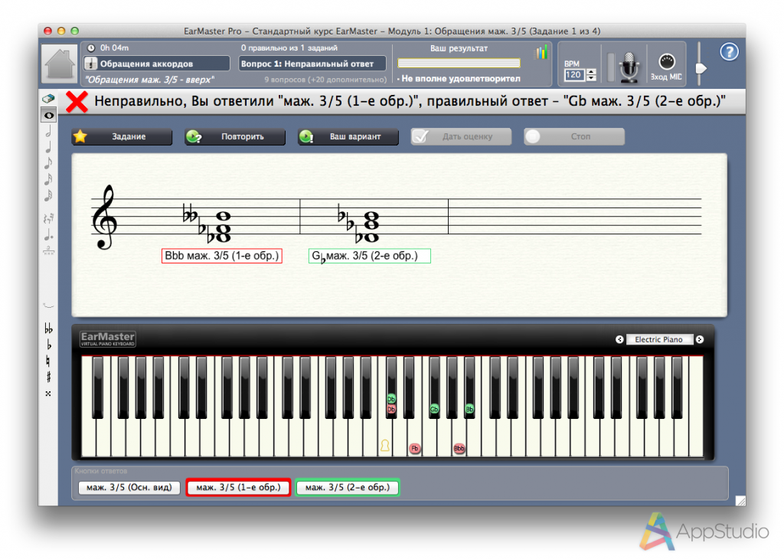Choose the flat accidental
This screenshot has width=784, height=559.
[x=48, y=345]
